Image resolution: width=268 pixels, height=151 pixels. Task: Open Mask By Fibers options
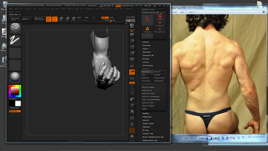coord(153,87)
